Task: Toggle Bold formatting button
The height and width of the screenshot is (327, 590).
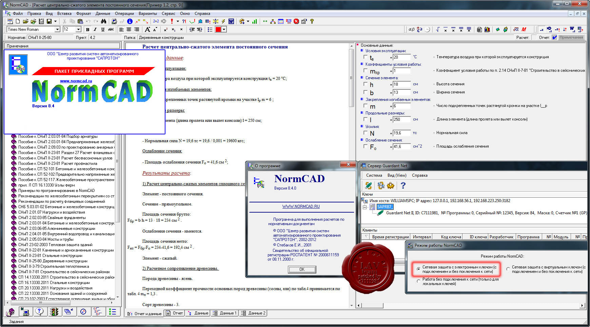Action: coord(87,29)
